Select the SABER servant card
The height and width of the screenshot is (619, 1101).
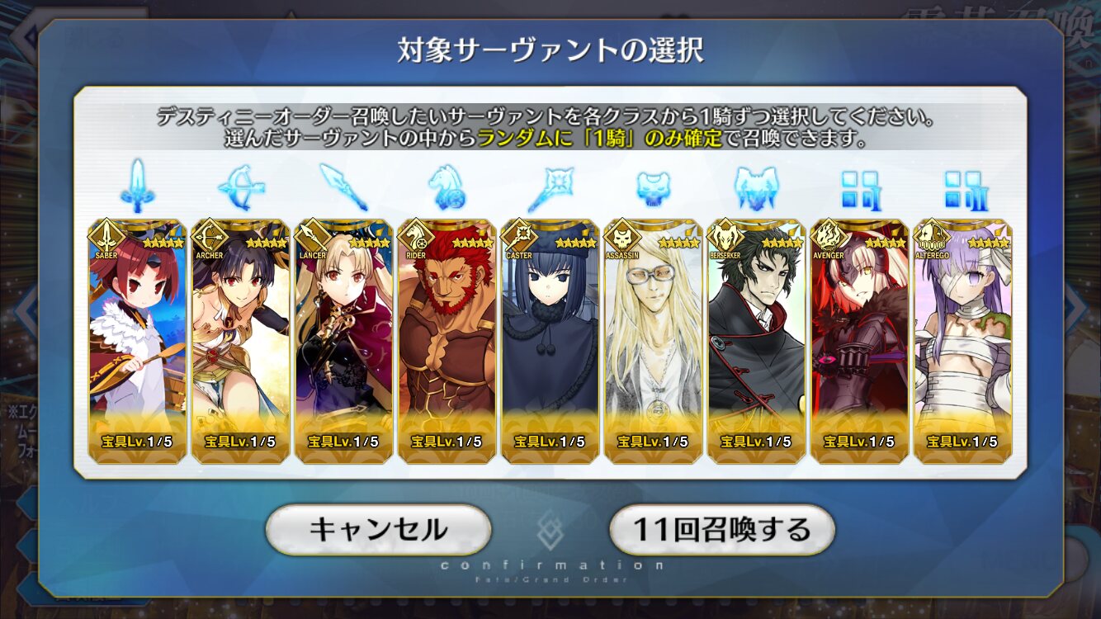[x=137, y=340]
